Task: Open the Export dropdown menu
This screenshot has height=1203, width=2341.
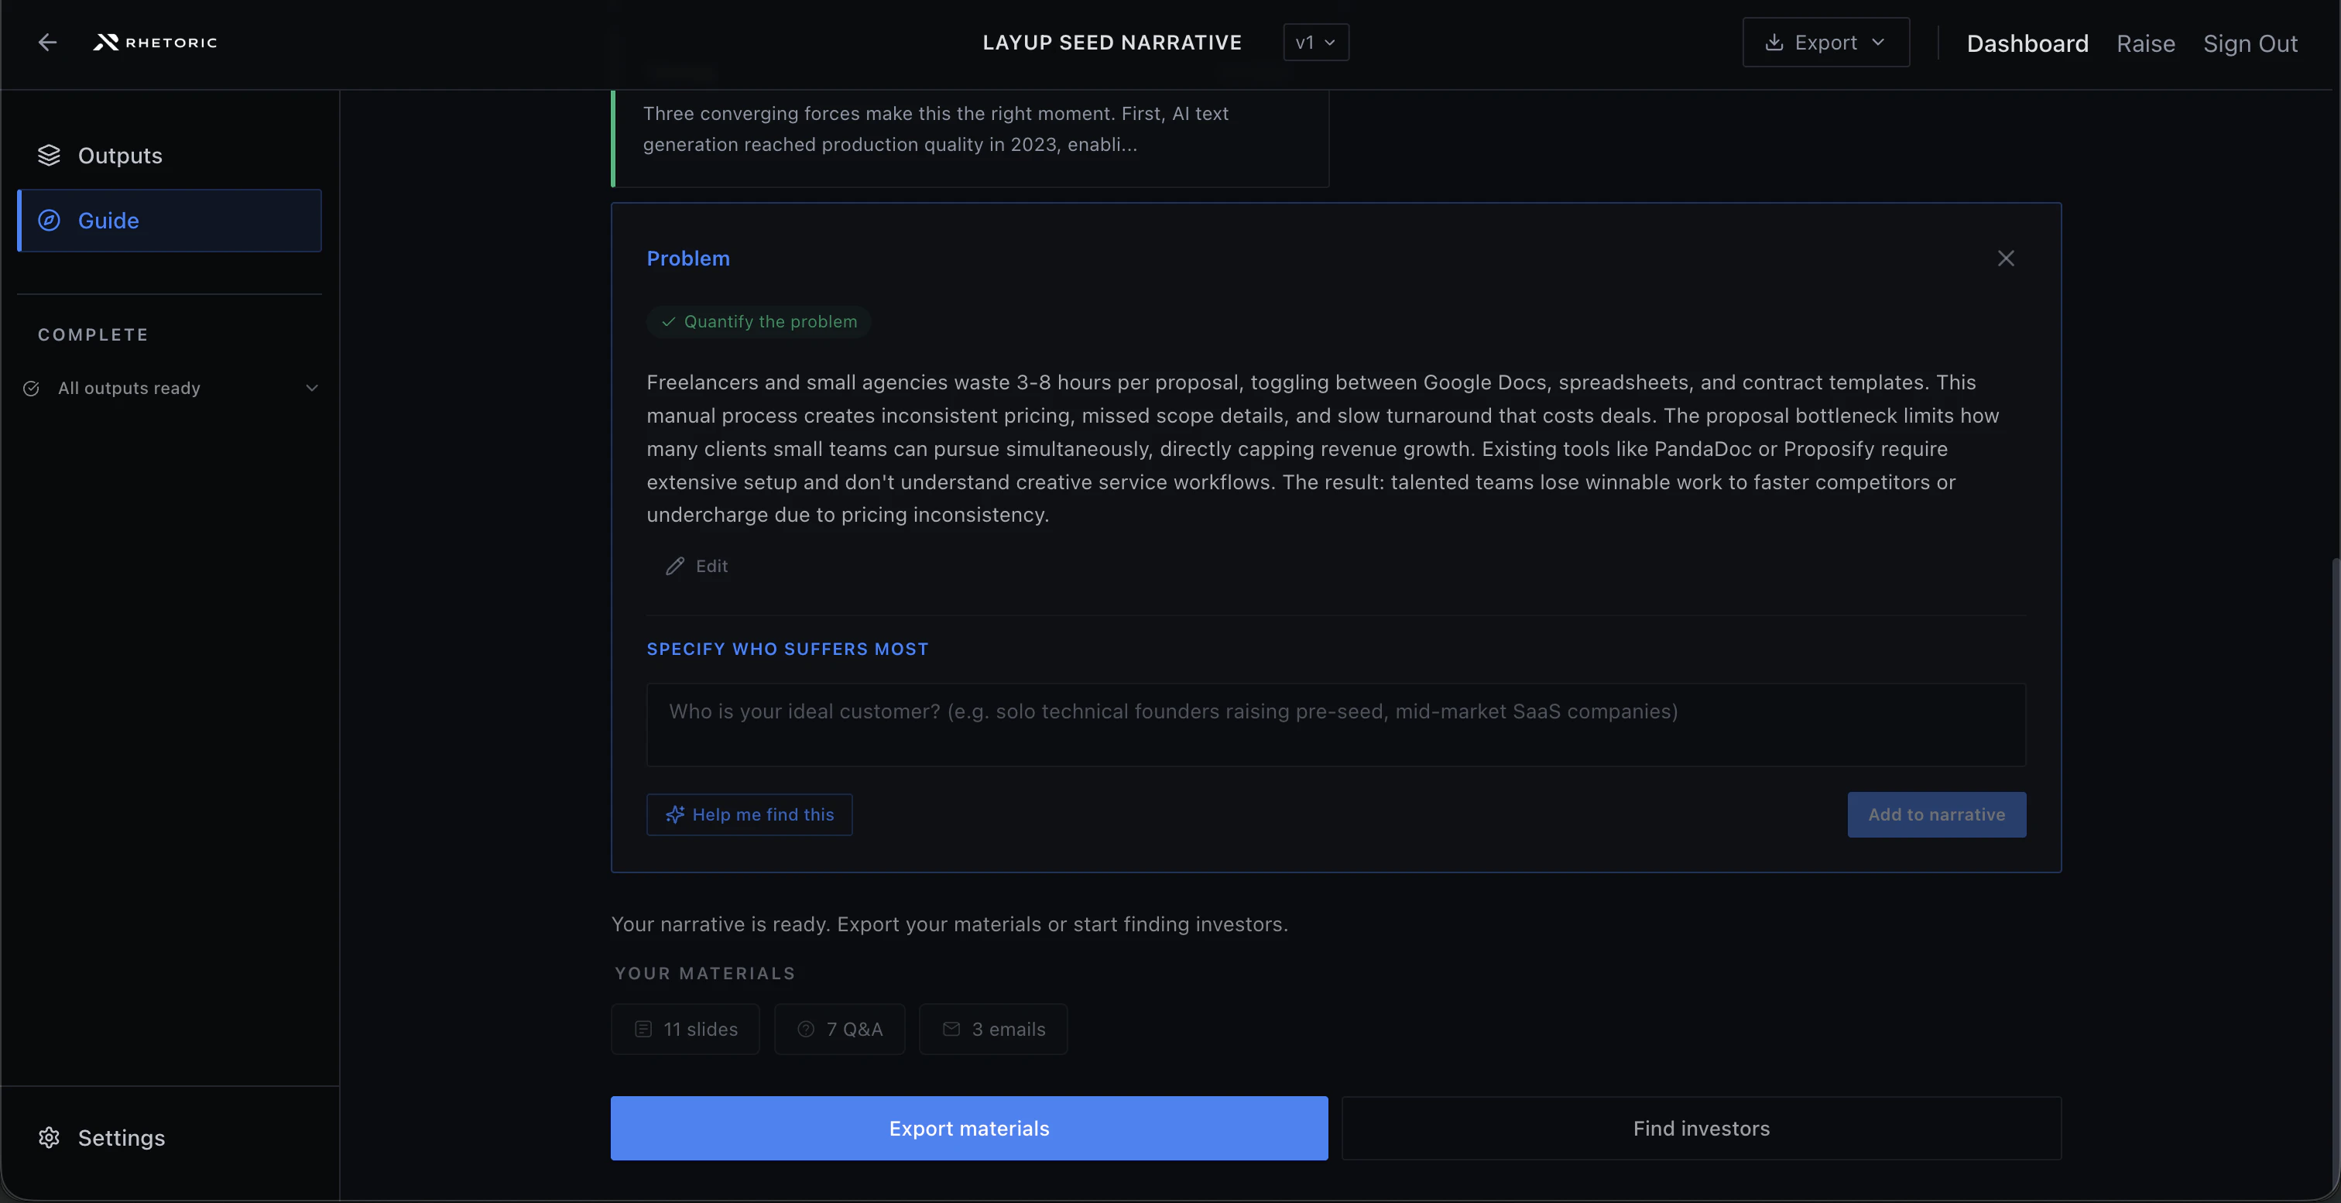Action: tap(1825, 43)
